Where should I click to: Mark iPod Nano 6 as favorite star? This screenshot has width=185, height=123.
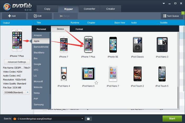[x=96, y=83]
